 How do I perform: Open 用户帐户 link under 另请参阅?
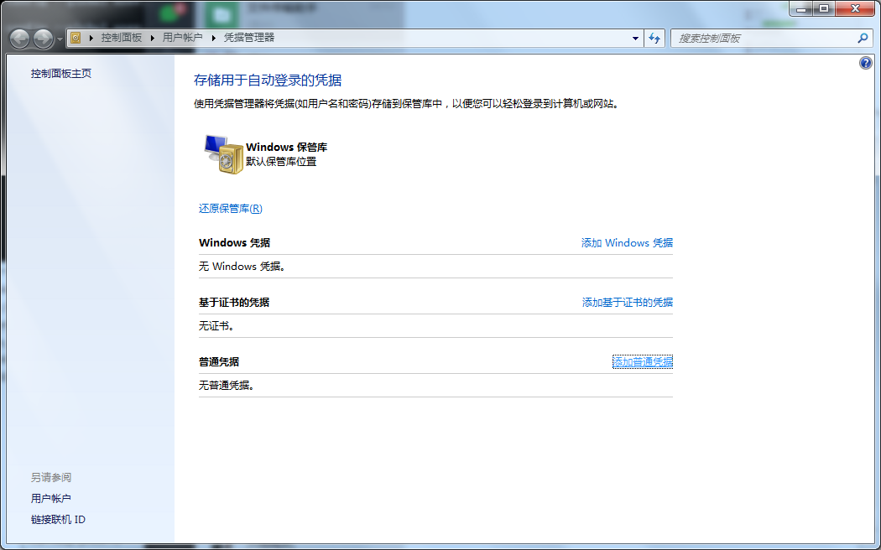coord(51,498)
